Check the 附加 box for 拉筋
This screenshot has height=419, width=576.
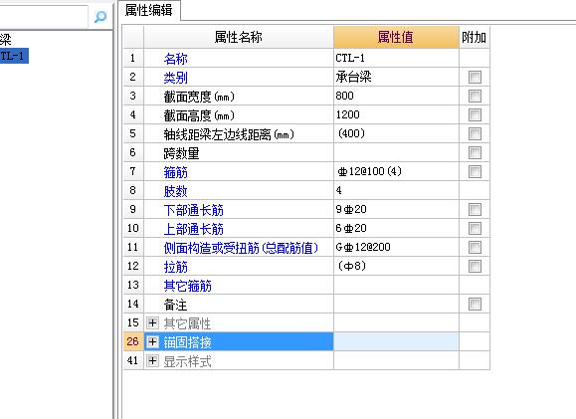tap(475, 266)
